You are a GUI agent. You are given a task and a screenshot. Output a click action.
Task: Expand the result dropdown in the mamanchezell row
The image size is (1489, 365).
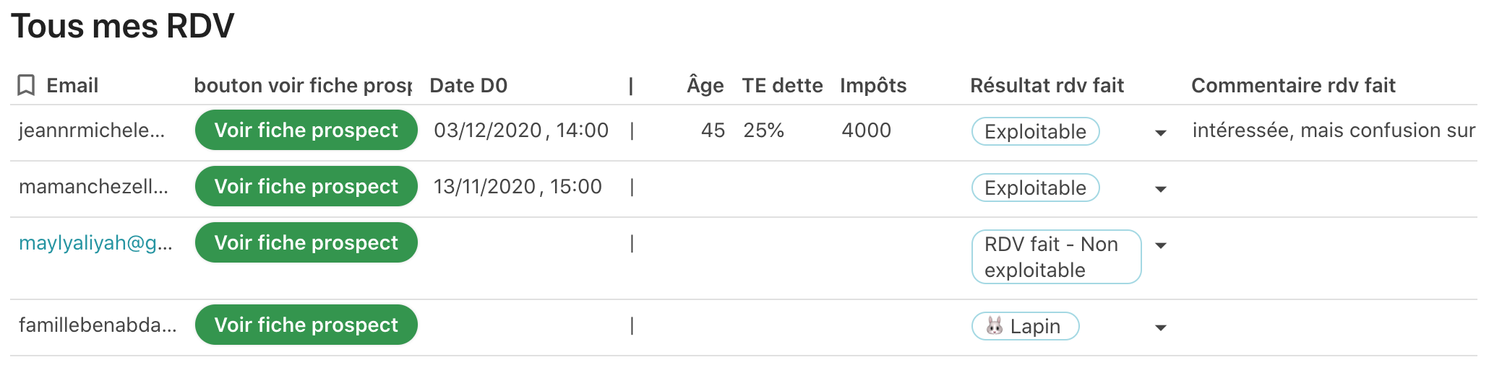click(1161, 189)
